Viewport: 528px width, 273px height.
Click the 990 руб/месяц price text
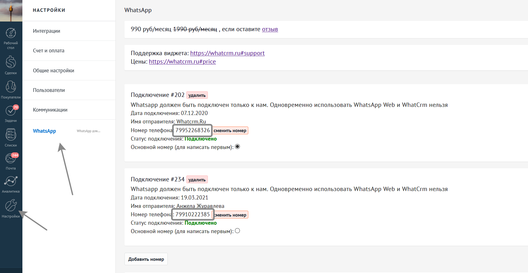coord(151,29)
